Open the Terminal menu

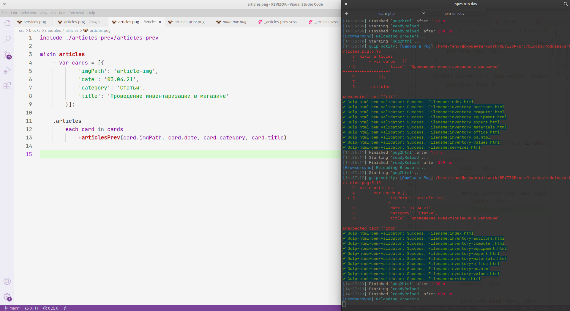click(x=76, y=13)
